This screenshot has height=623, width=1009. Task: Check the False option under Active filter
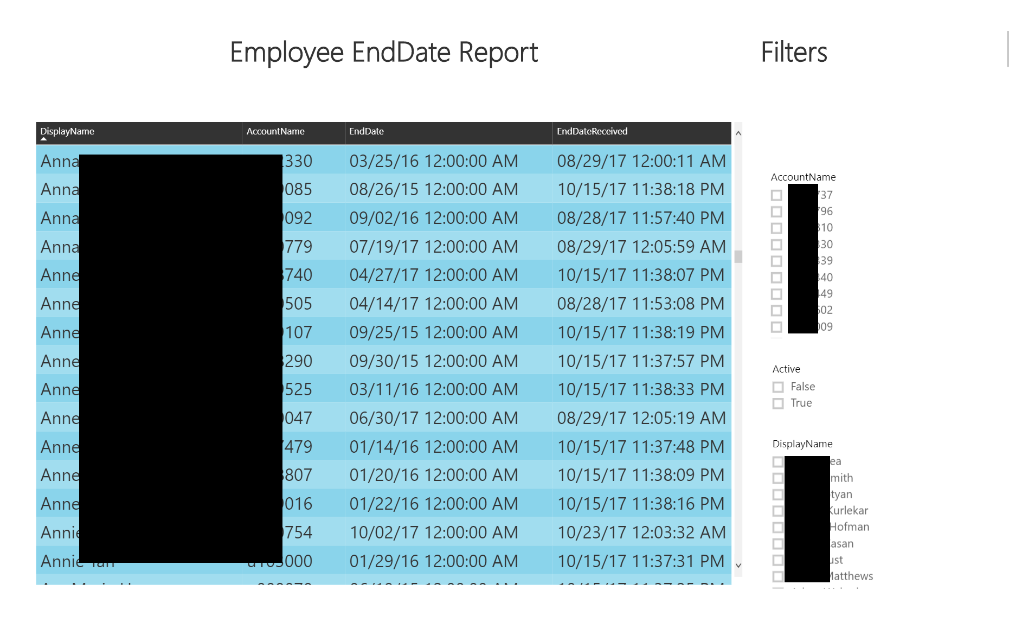point(777,387)
